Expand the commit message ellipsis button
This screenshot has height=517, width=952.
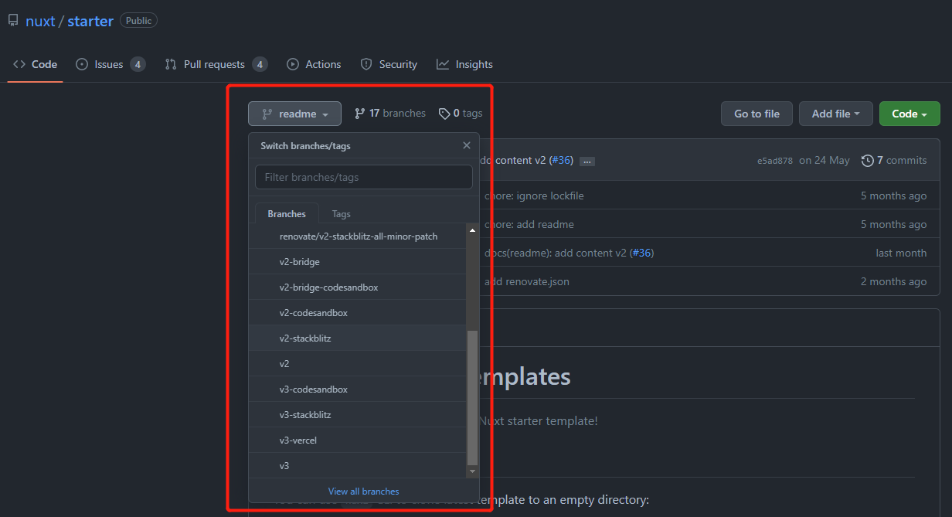point(587,161)
